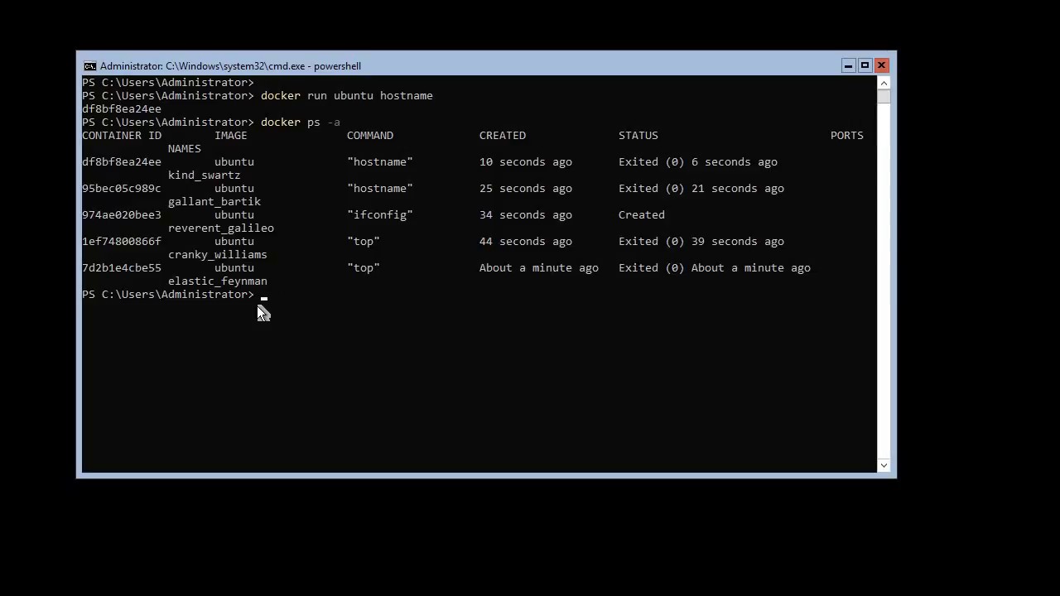Click the NAMES column header
Image resolution: width=1060 pixels, height=596 pixels.
click(185, 149)
